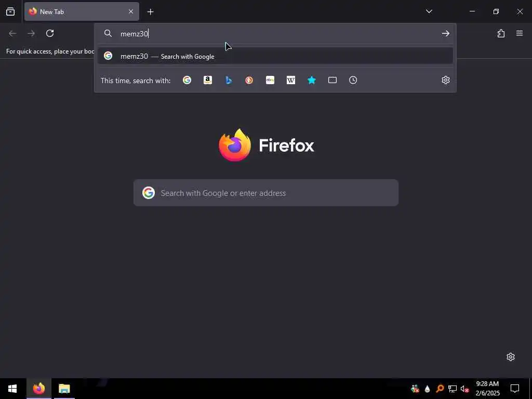Open the Windows Start menu
Screen dimensions: 532x399
[x=12, y=389]
